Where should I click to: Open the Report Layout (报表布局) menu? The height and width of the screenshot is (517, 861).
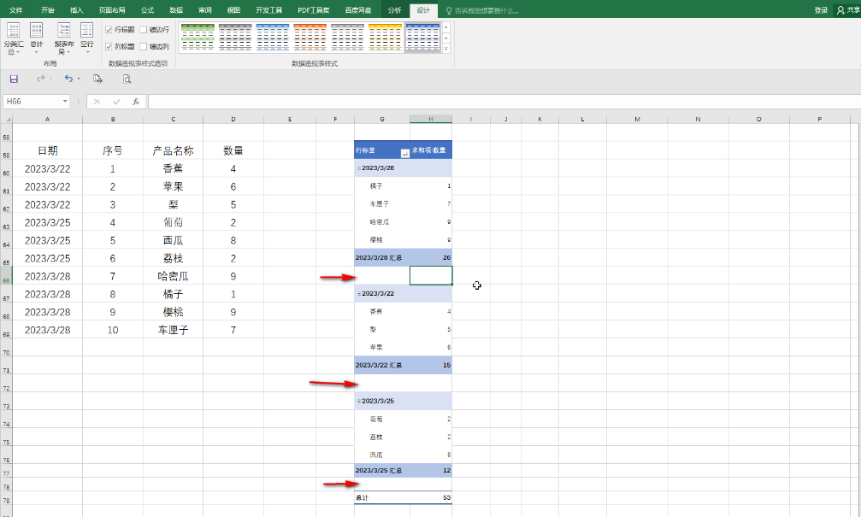pos(63,39)
